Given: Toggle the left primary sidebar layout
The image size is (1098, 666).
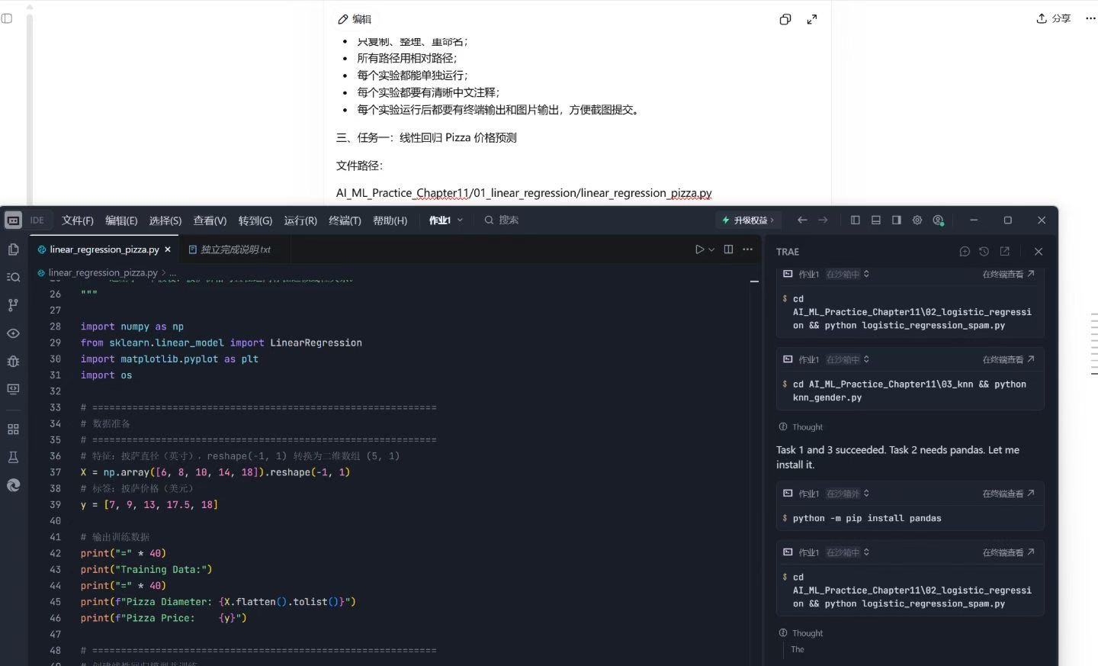Looking at the screenshot, I should click(856, 220).
